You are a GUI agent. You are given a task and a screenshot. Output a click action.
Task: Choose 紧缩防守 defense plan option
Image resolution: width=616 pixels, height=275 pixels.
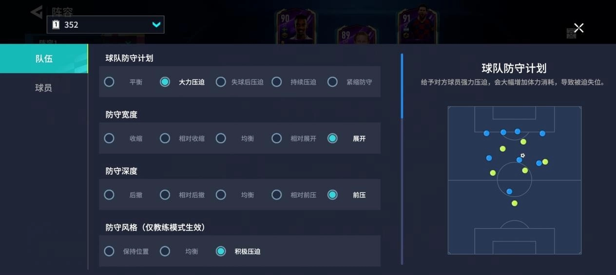350,82
